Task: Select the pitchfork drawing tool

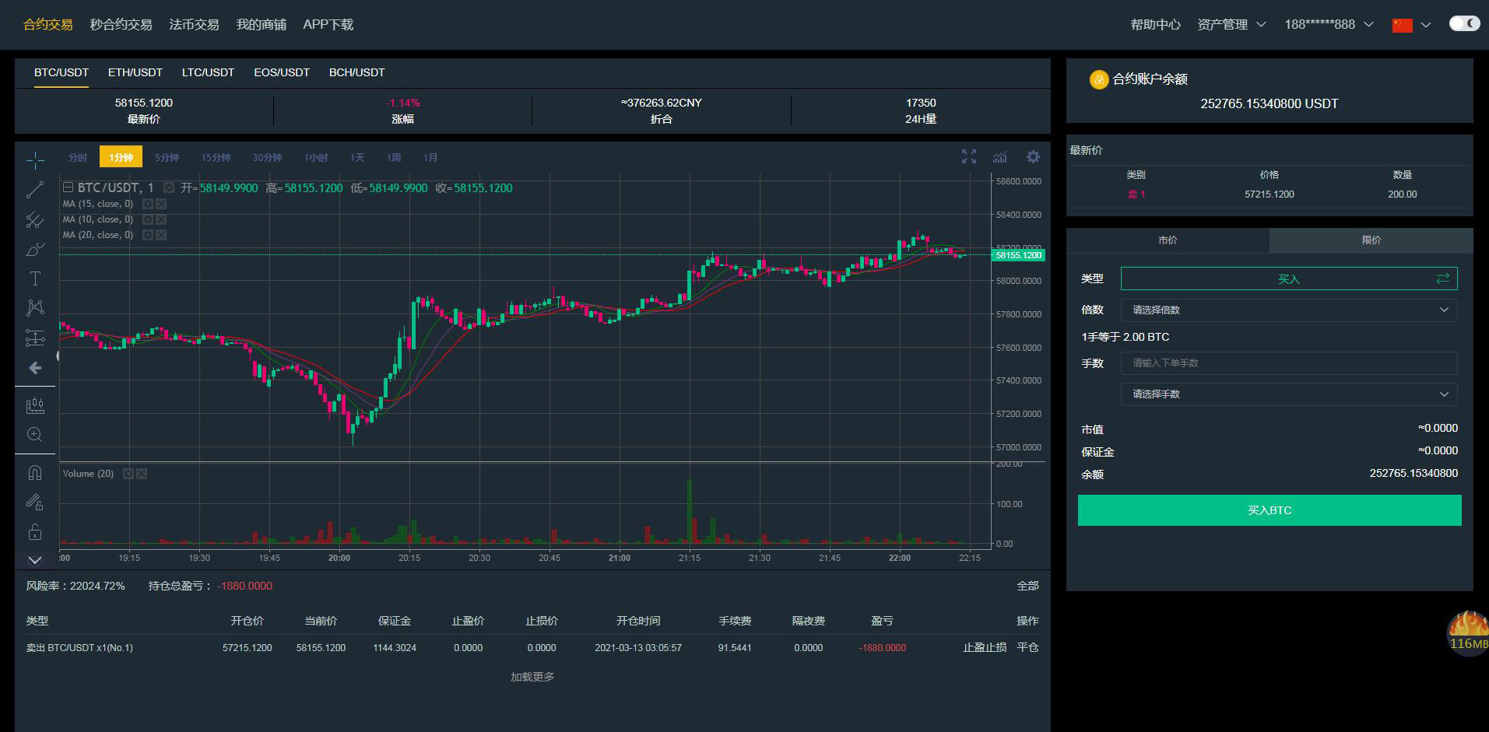Action: [x=35, y=219]
